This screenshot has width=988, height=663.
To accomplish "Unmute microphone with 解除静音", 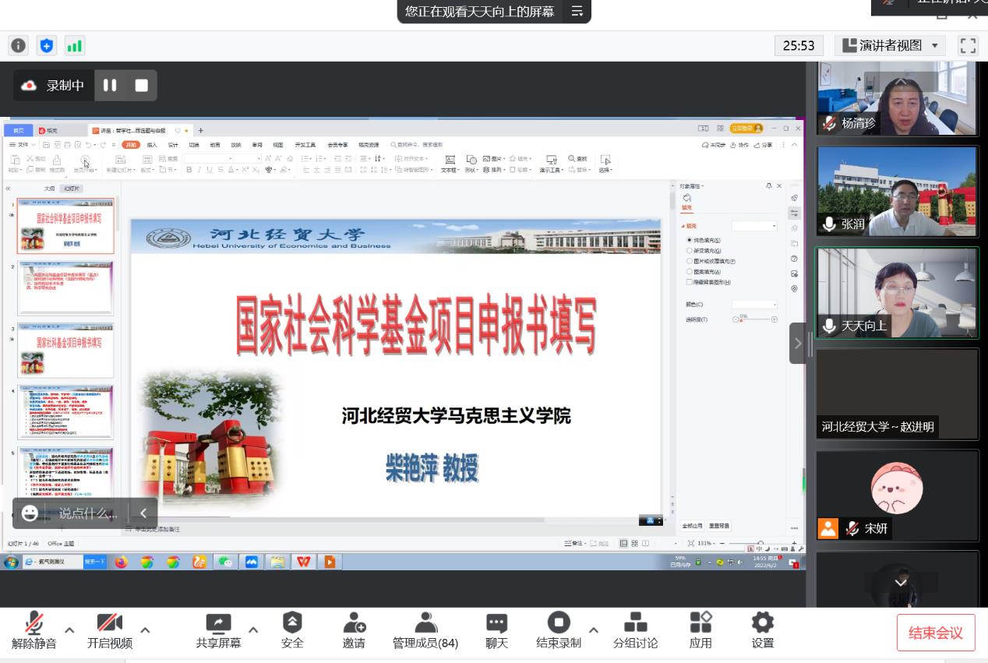I will [34, 630].
